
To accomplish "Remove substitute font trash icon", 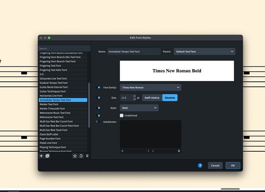I will coord(179,151).
